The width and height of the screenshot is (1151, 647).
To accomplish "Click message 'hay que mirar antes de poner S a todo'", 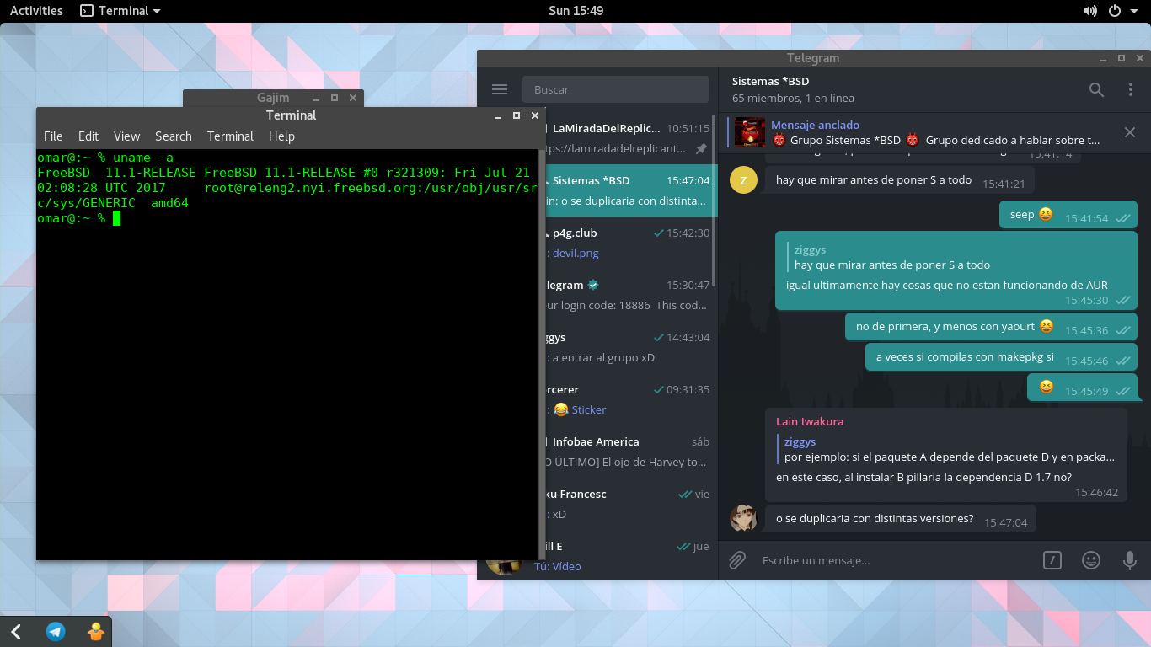I will point(900,180).
